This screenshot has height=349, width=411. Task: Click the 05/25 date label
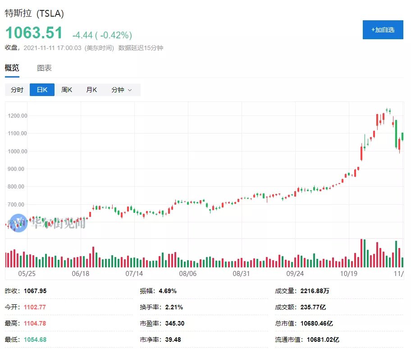tap(27, 274)
